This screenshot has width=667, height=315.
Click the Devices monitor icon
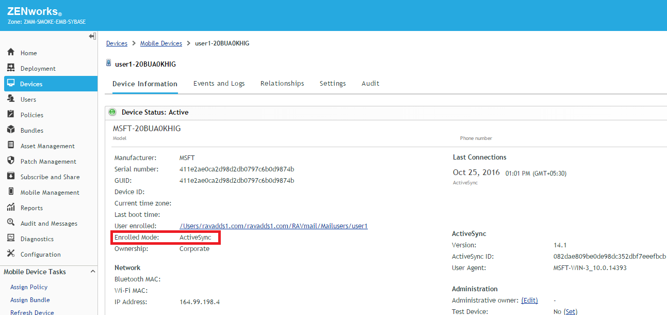11,84
